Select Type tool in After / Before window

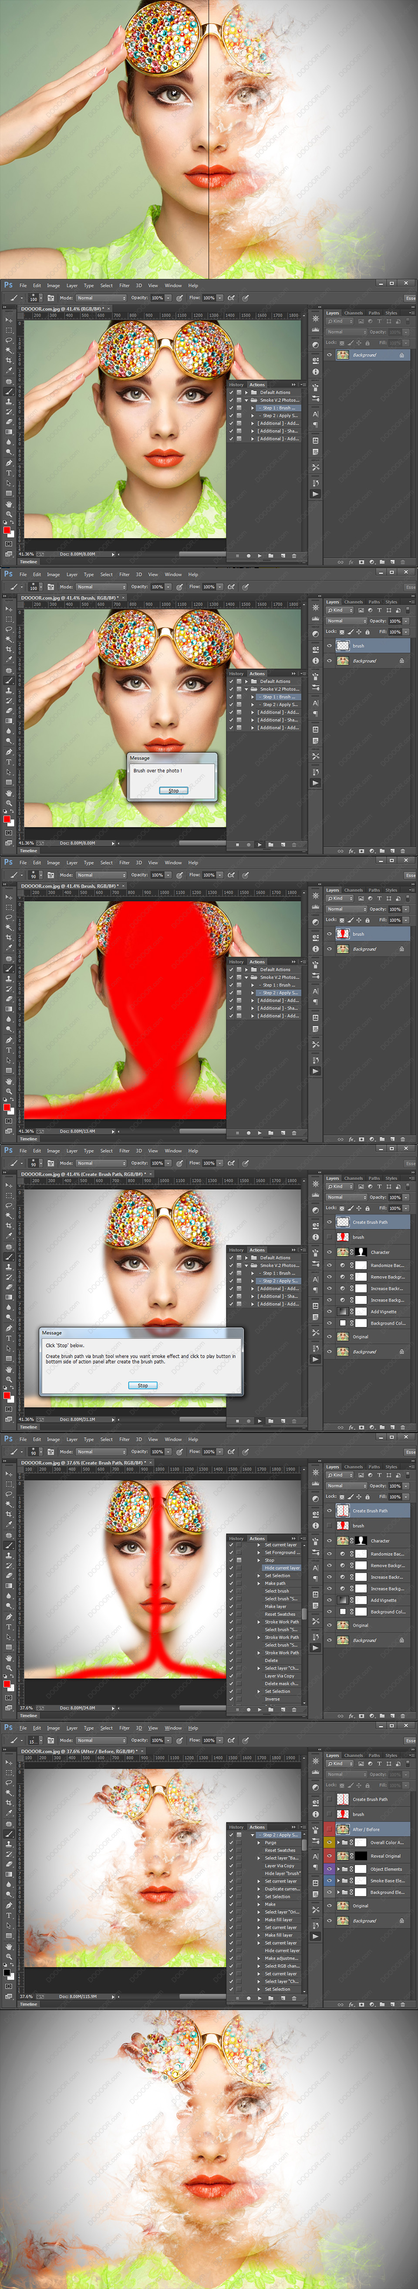click(x=10, y=1916)
